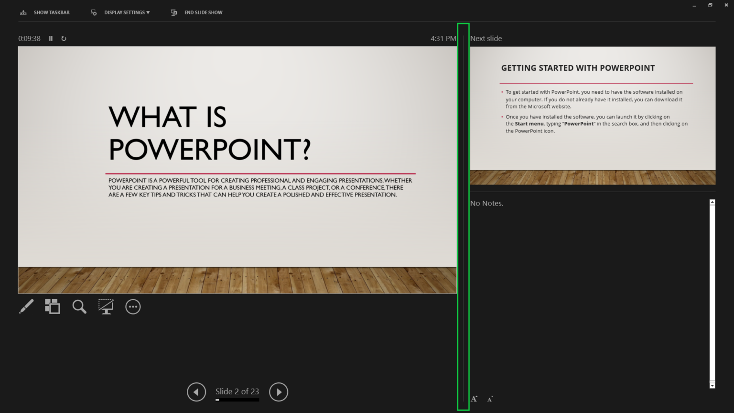This screenshot has width=734, height=413.
Task: Select the Next slide preview thumbnail
Action: (x=593, y=115)
